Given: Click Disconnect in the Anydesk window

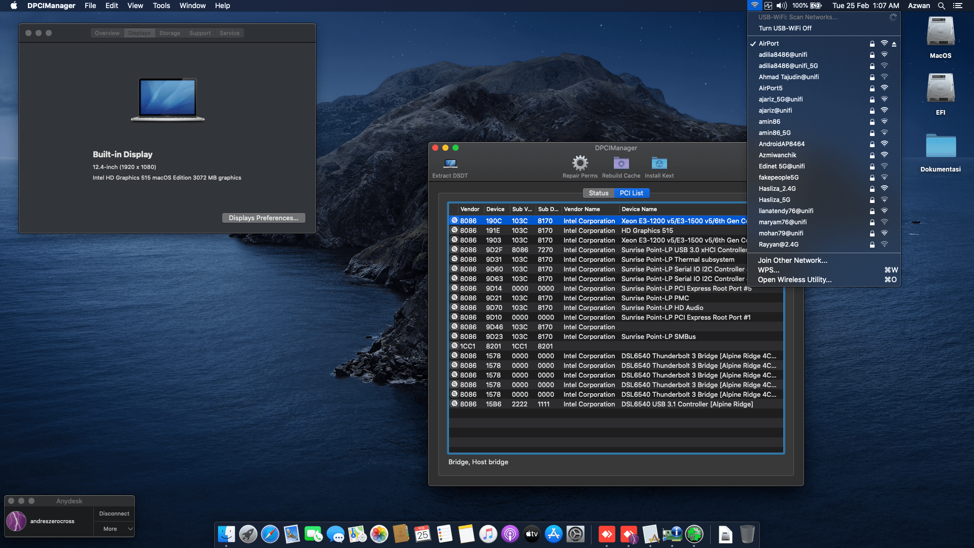Looking at the screenshot, I should (114, 513).
